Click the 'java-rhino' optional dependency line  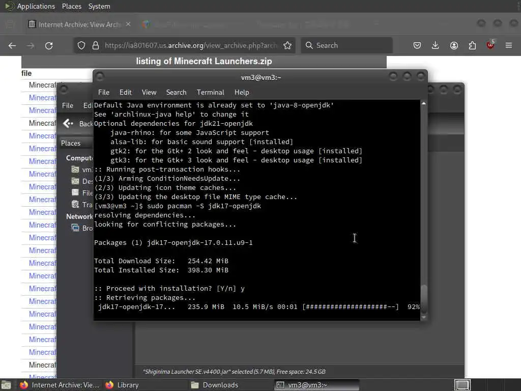(190, 133)
